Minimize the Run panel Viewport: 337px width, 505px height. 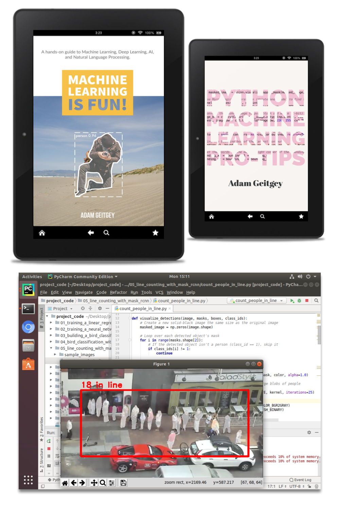pyautogui.click(x=317, y=433)
